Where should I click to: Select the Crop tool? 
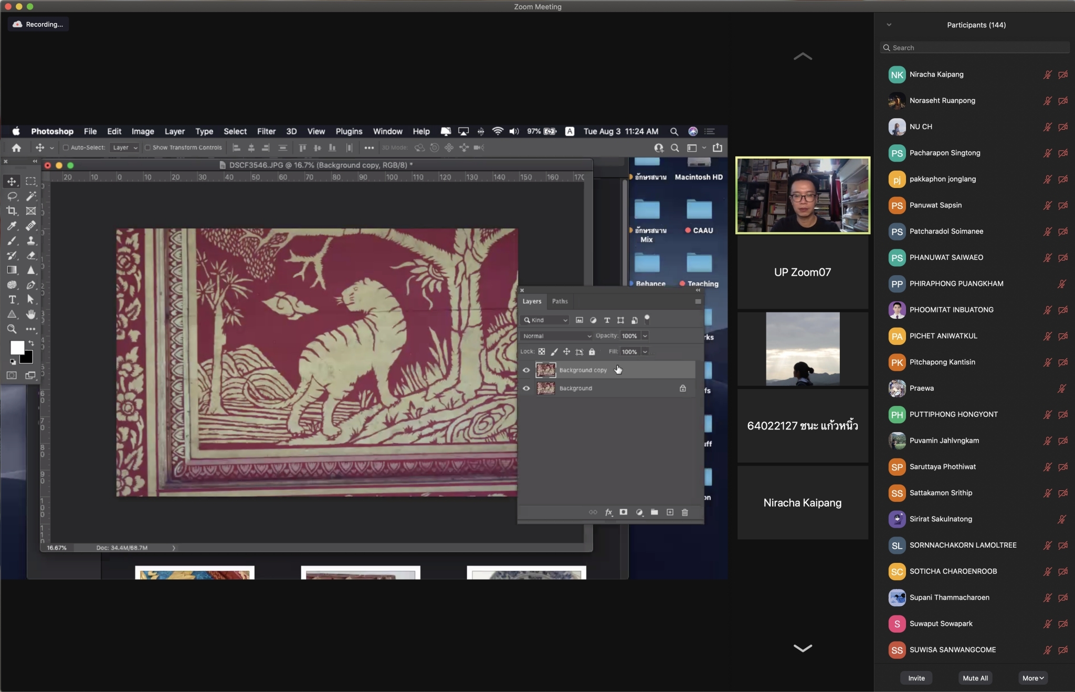tap(12, 211)
